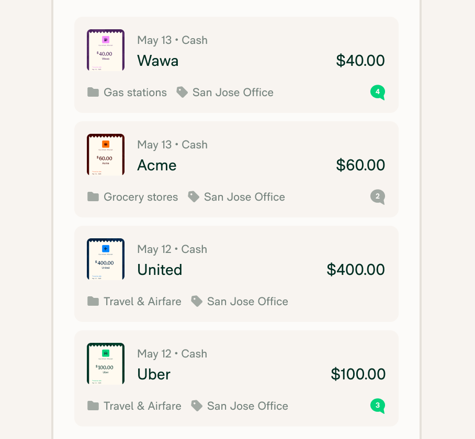Image resolution: width=475 pixels, height=439 pixels.
Task: Open the United receipt thumbnail
Action: click(106, 259)
